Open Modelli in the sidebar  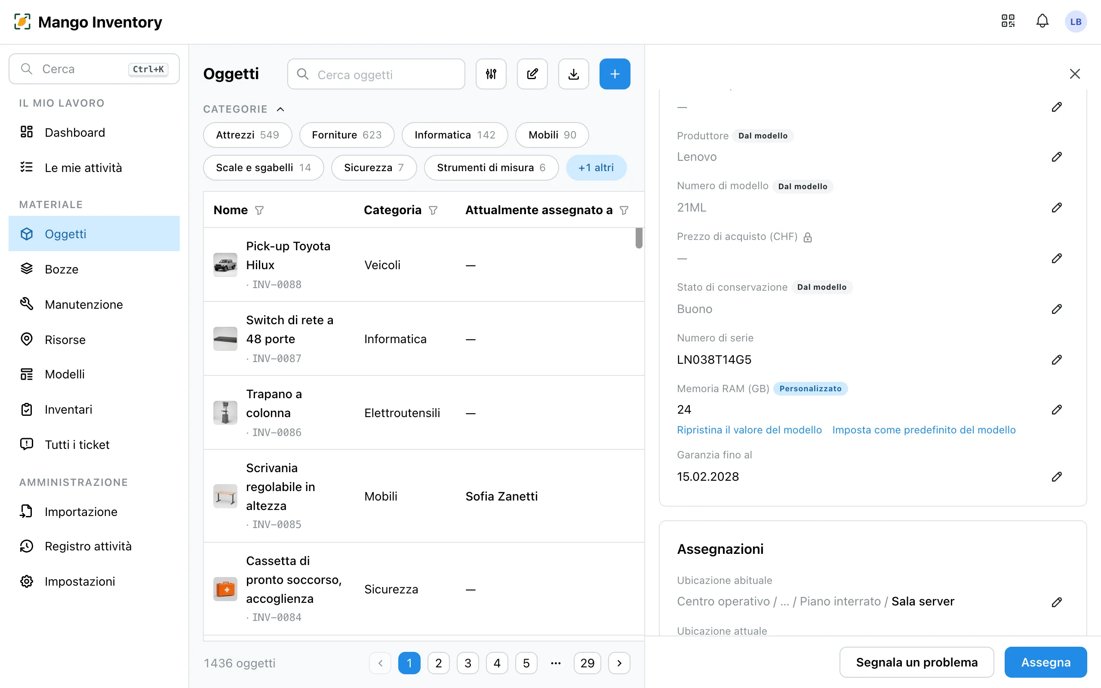94,374
